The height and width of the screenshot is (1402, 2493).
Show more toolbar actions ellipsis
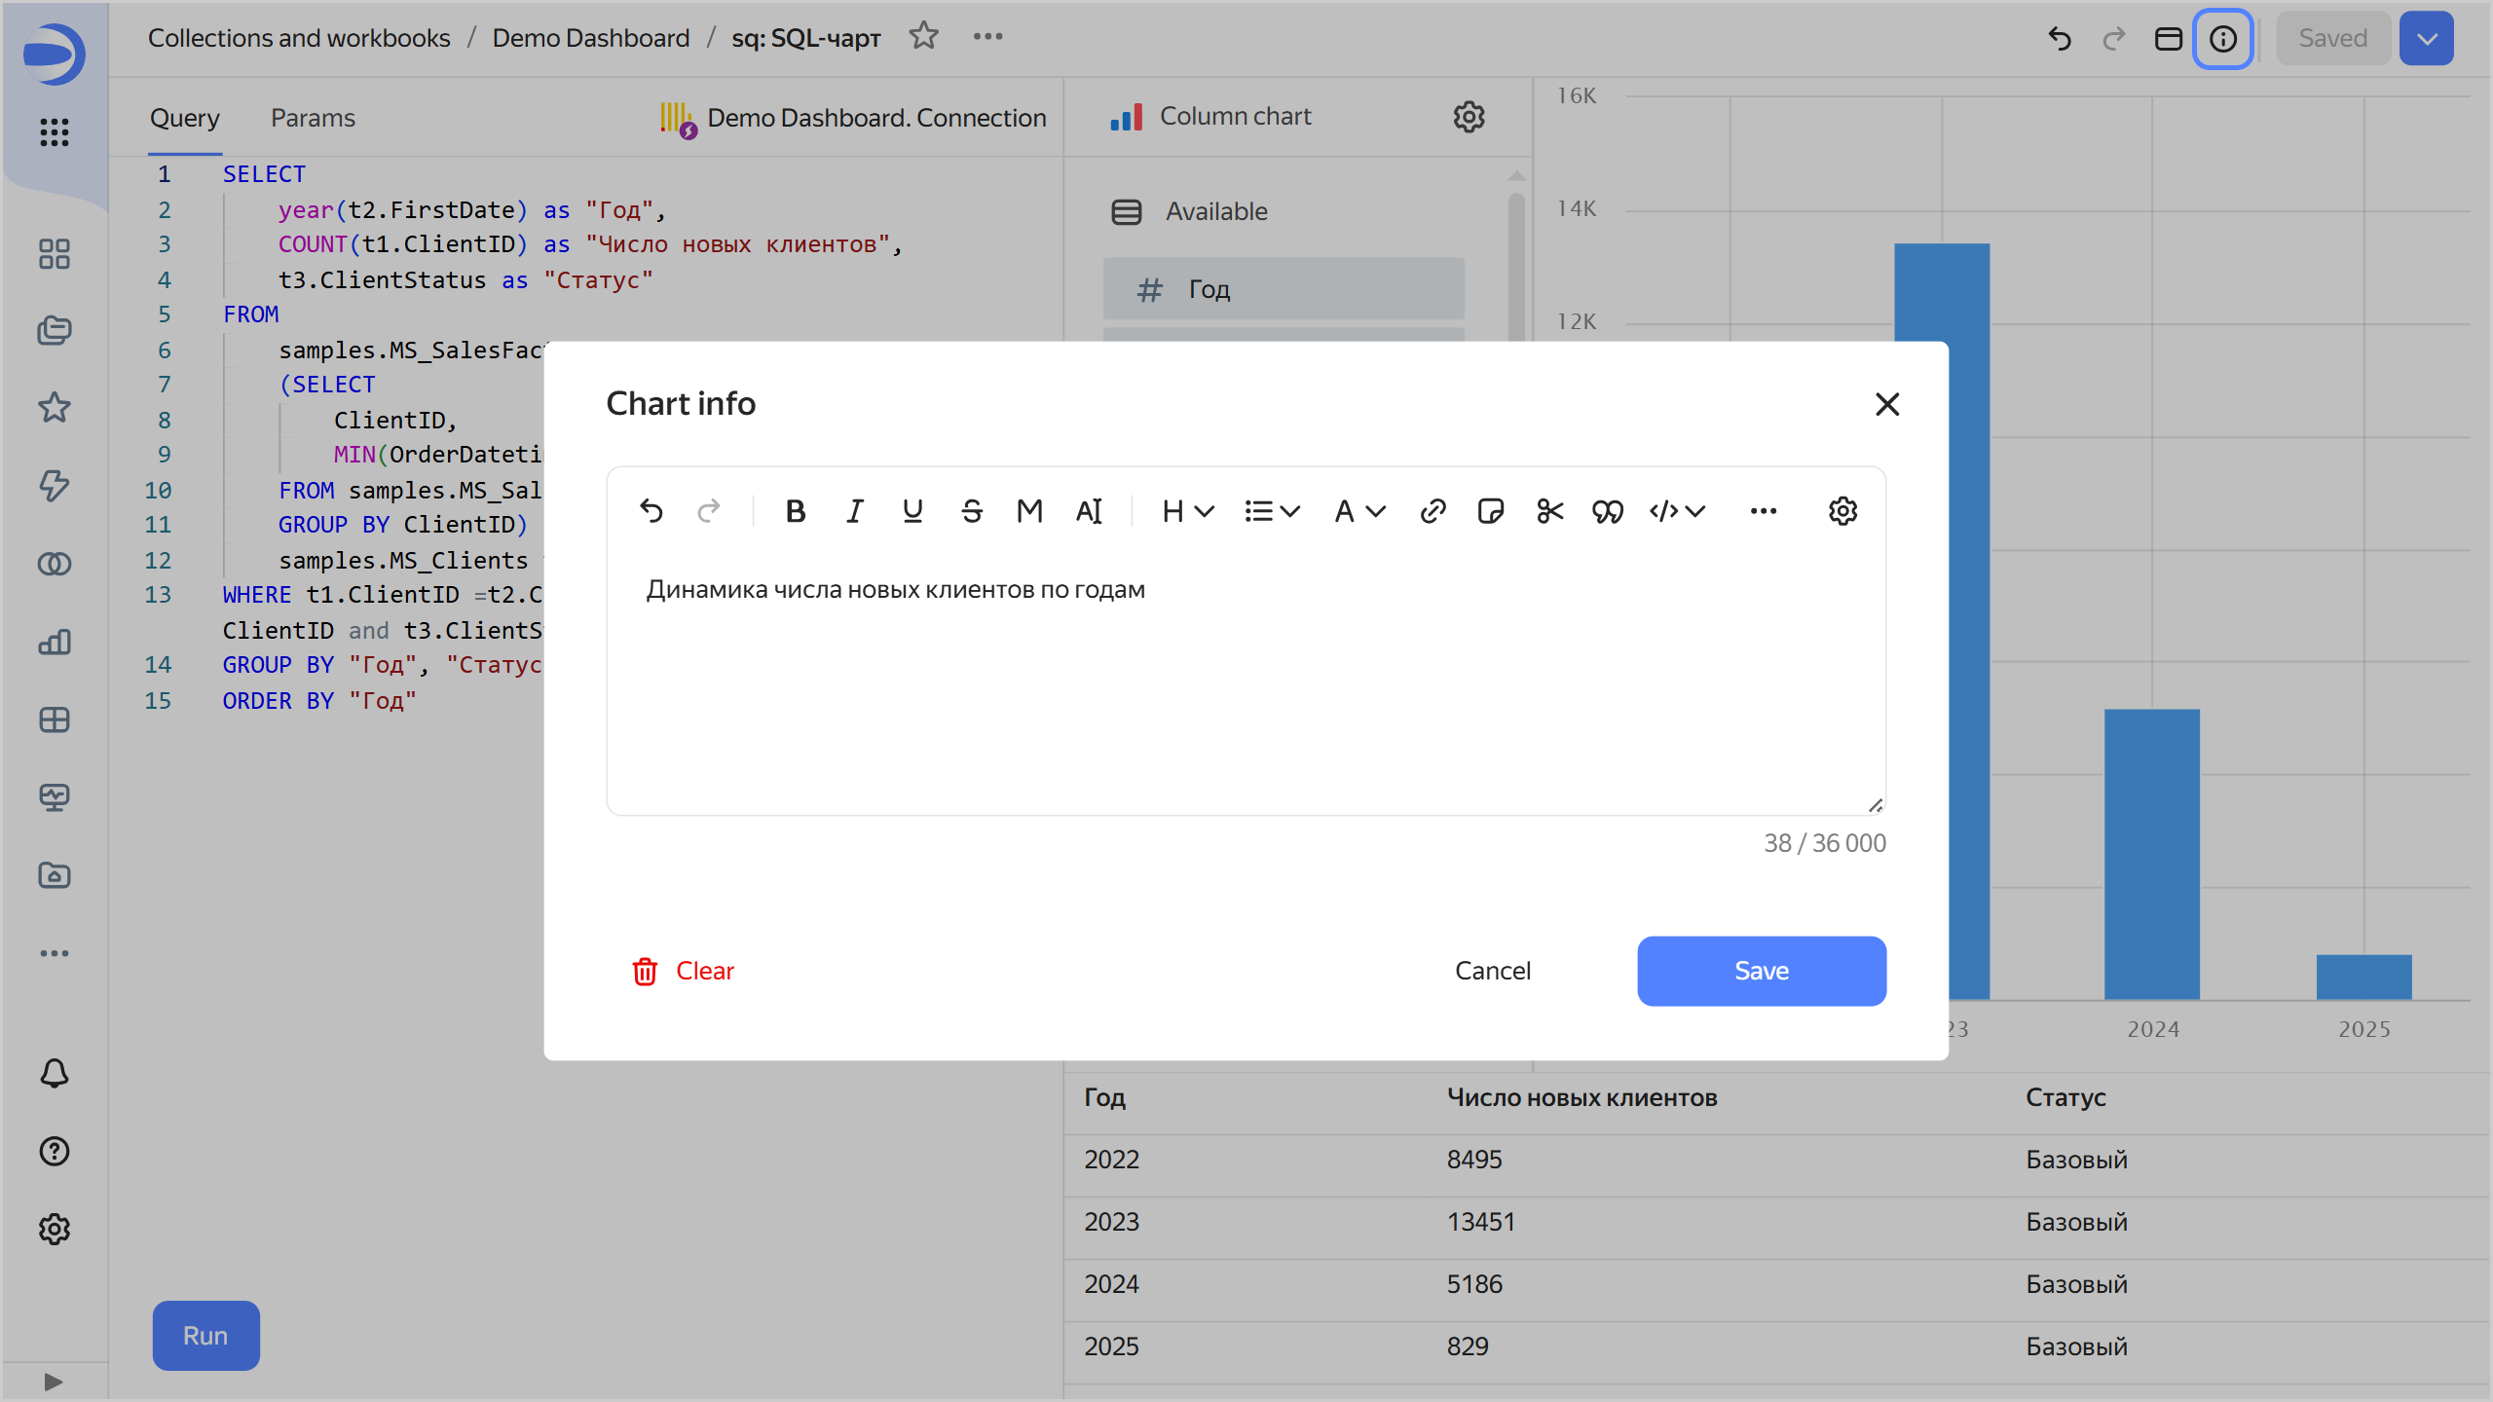tap(1763, 511)
